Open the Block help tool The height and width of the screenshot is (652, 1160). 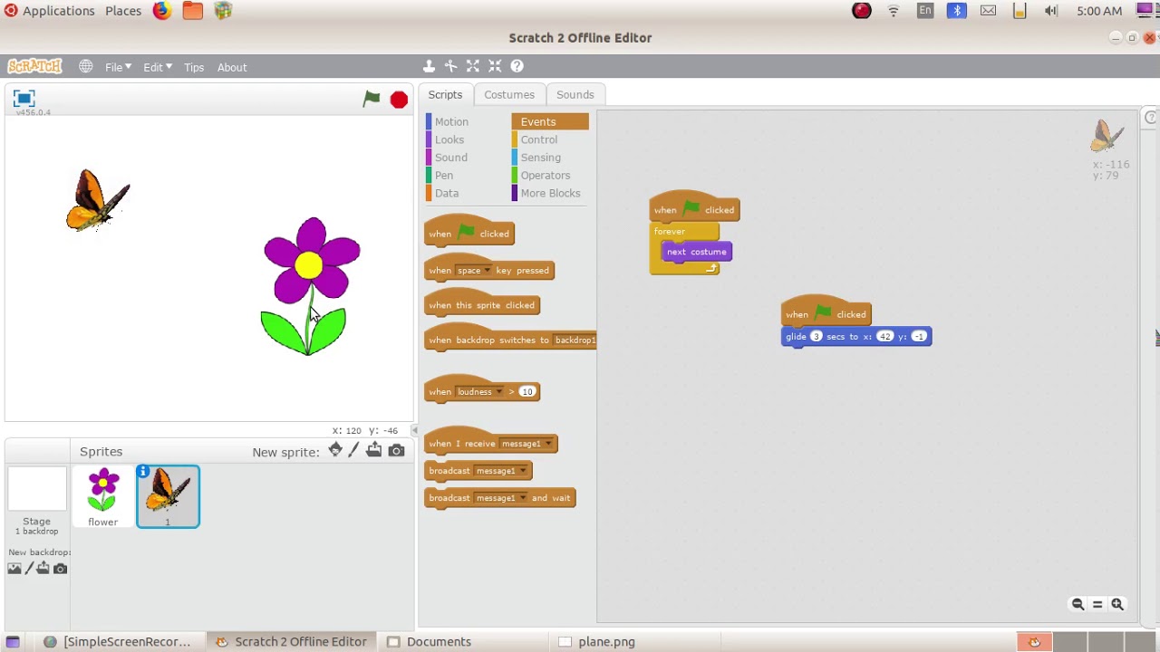pos(517,66)
